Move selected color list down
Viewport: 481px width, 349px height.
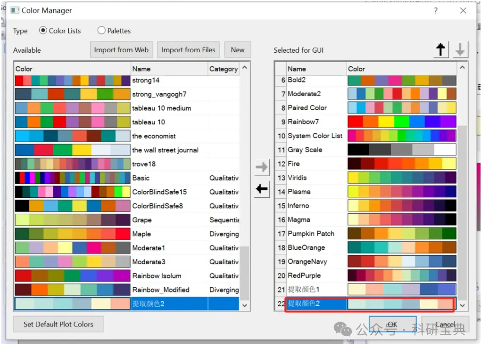(x=459, y=49)
